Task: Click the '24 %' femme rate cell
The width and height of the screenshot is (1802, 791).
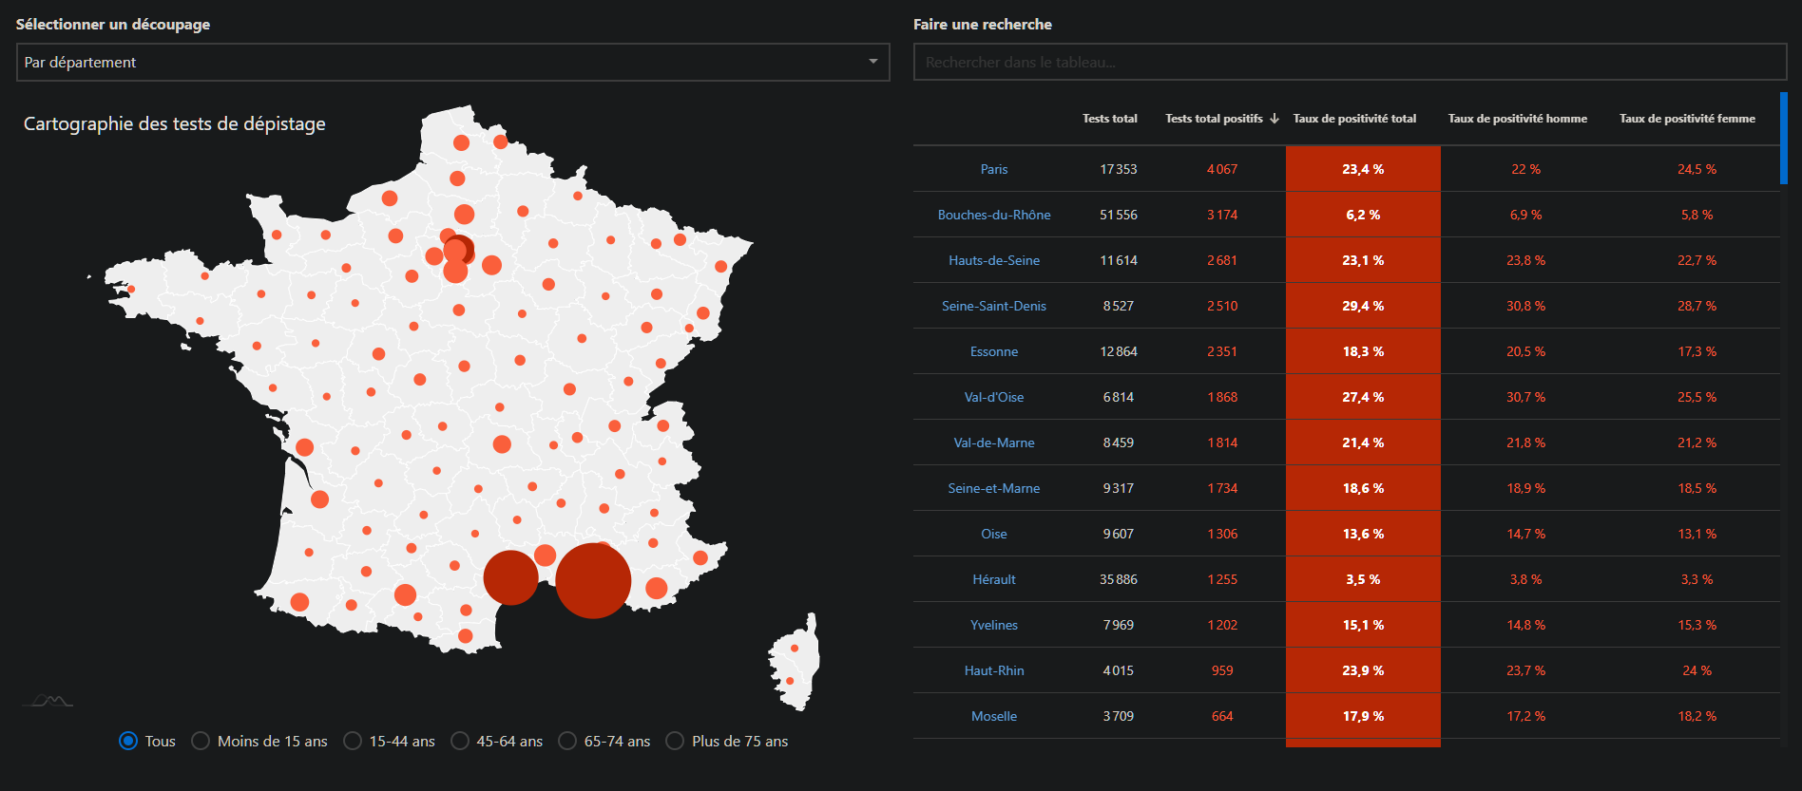Action: click(x=1697, y=670)
